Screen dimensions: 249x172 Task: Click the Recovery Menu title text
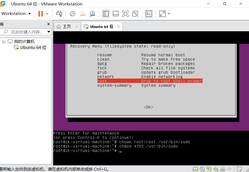123,46
